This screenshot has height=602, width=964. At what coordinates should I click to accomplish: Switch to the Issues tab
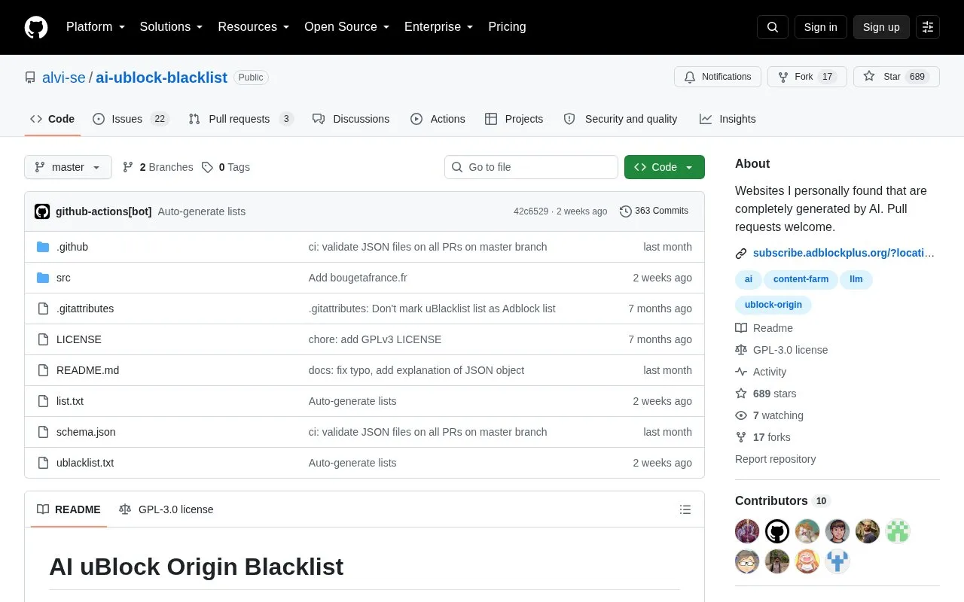131,119
